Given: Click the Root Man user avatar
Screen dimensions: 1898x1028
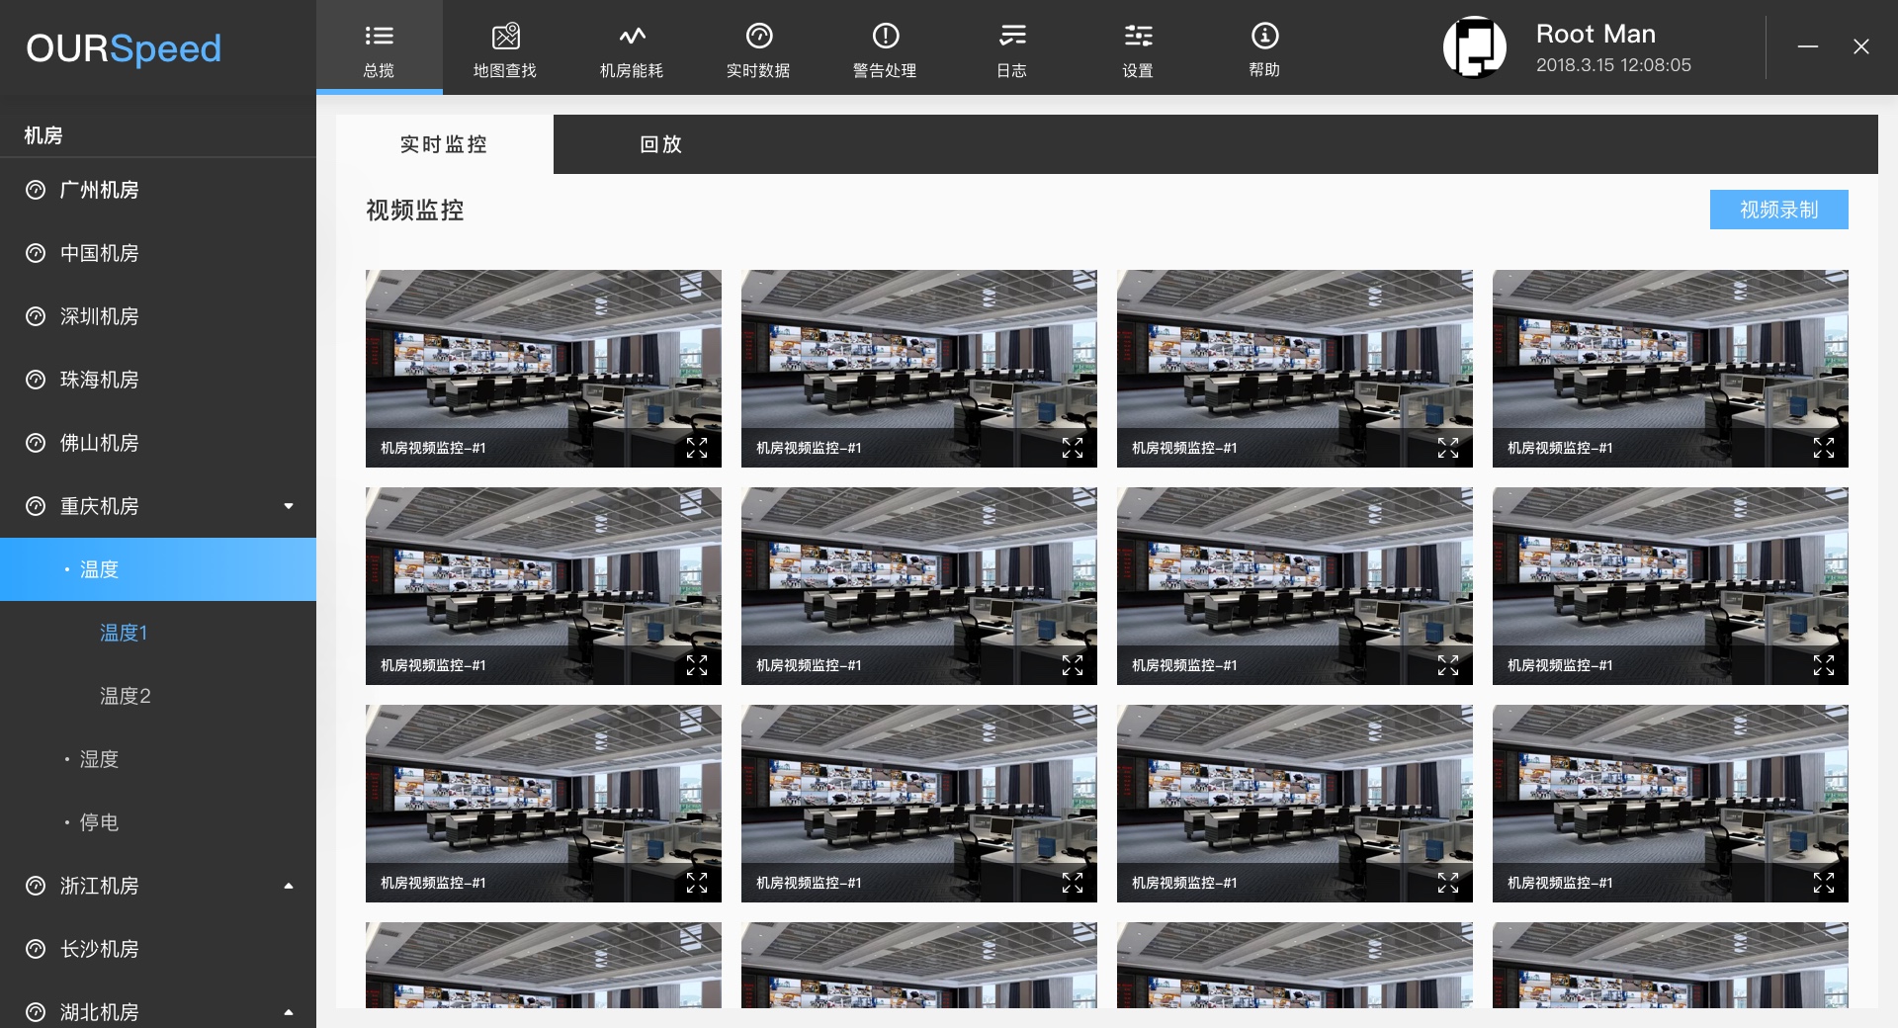Looking at the screenshot, I should click(x=1474, y=47).
